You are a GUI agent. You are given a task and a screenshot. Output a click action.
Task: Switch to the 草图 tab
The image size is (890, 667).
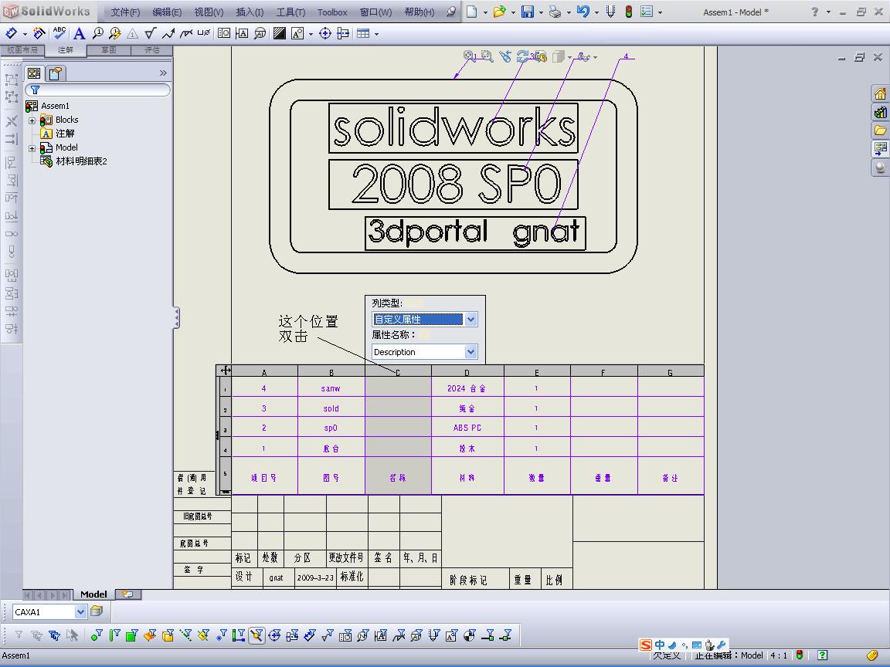tap(108, 50)
